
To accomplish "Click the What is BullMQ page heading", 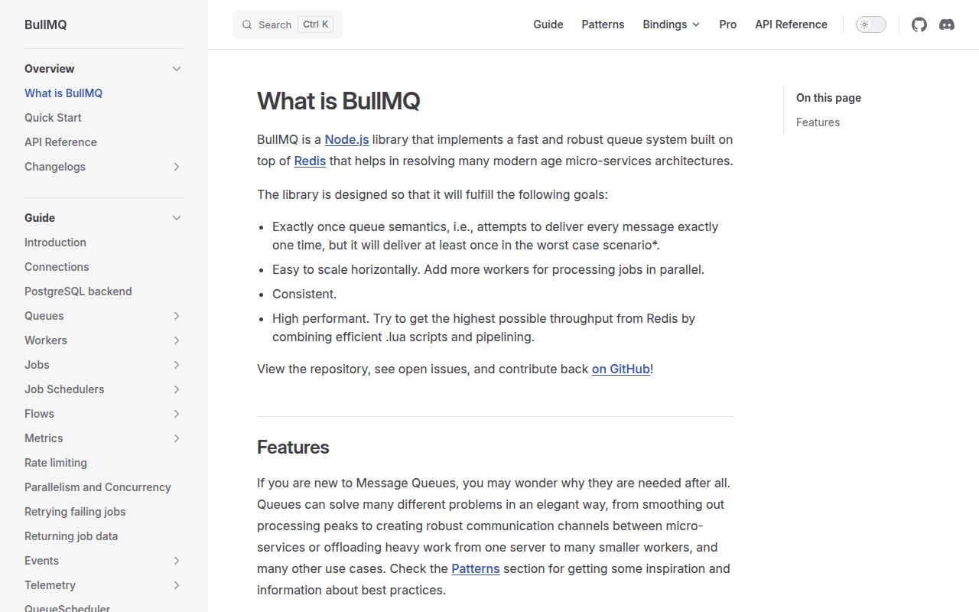I will (338, 101).
